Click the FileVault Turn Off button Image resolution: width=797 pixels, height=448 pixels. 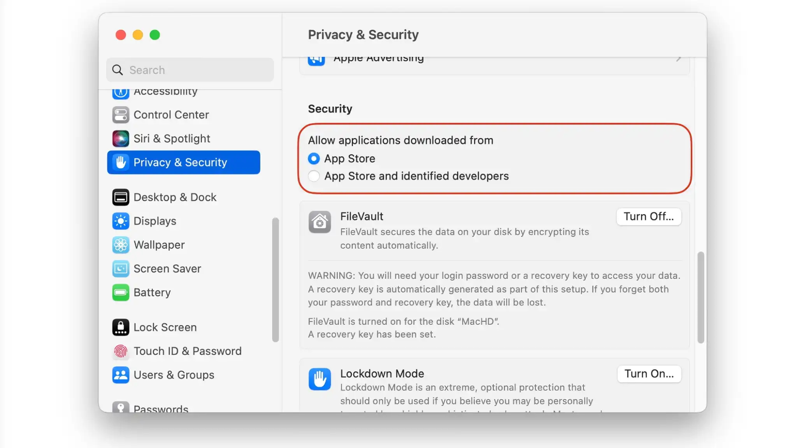coord(648,217)
